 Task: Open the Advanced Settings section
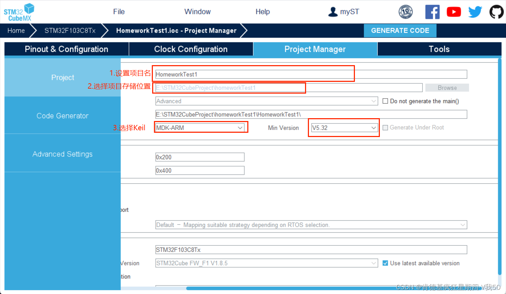(x=63, y=154)
